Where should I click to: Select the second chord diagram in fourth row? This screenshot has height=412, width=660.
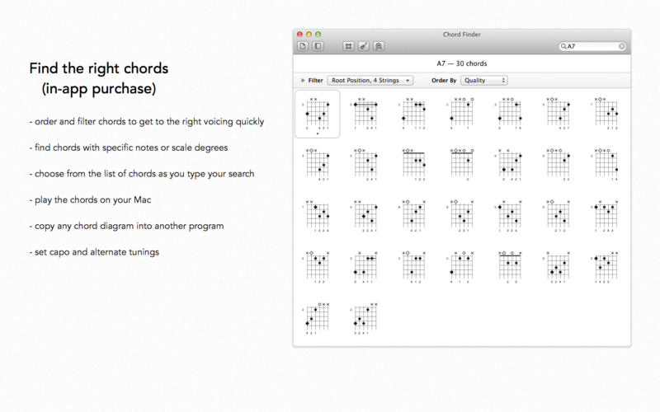coord(365,267)
